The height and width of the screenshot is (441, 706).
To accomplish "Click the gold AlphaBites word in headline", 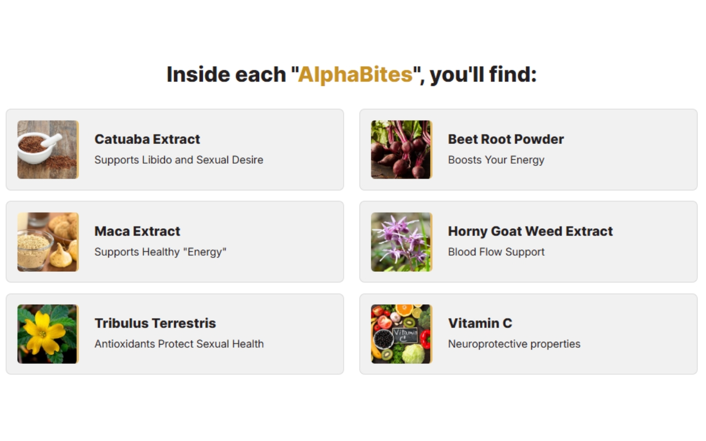I will (355, 74).
